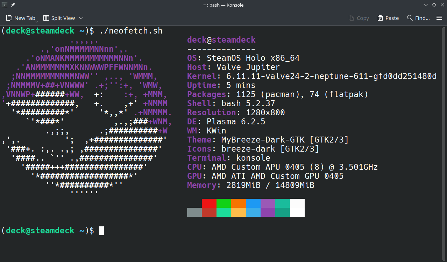Screen dimensions: 447x262
Task: Click the Icons: breeze-dark line
Action: point(253,149)
